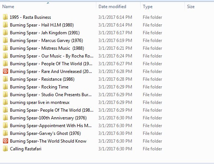214x164 pixels.
Task: Select Burning Spear - Marcus Garvey (1976) name
Action: point(46,41)
